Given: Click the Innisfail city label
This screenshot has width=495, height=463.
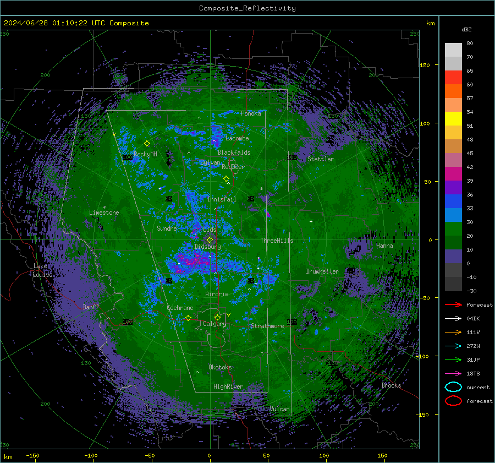Looking at the screenshot, I should (x=222, y=199).
